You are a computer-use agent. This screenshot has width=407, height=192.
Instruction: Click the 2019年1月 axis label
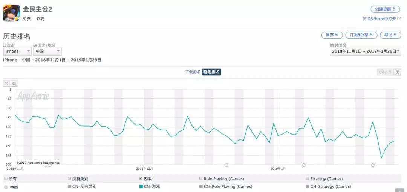[278, 169]
